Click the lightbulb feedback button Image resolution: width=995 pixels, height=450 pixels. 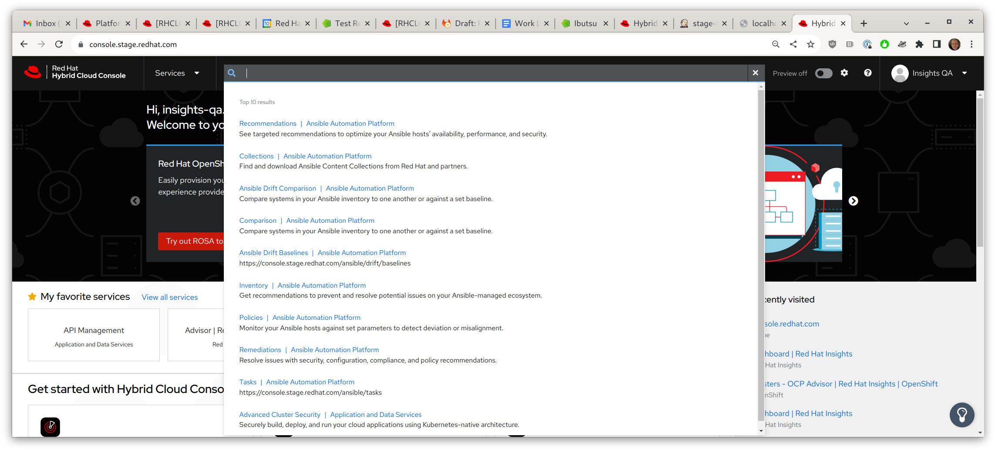962,415
